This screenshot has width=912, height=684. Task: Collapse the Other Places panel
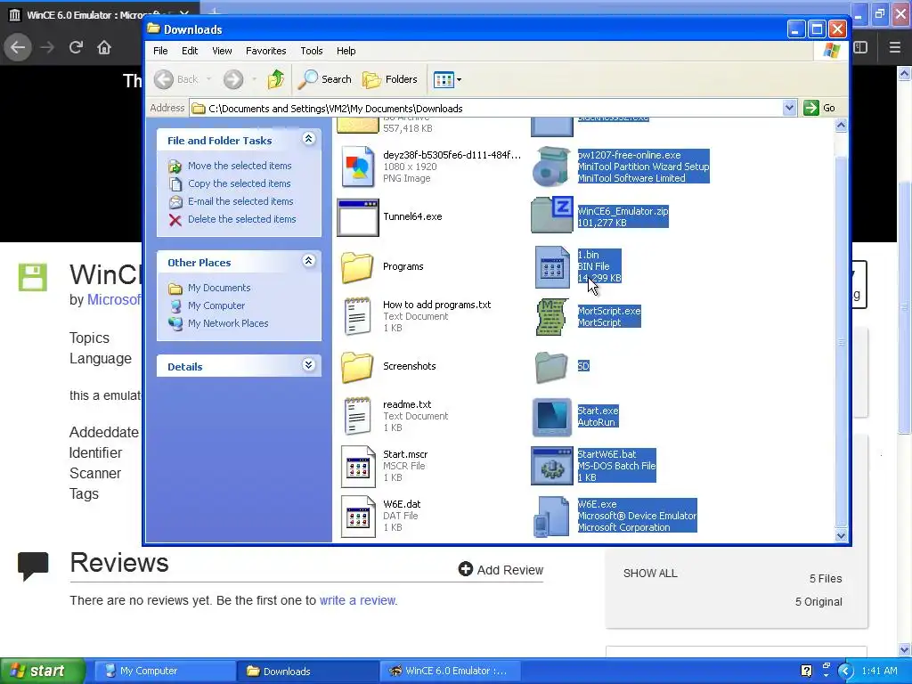click(308, 261)
